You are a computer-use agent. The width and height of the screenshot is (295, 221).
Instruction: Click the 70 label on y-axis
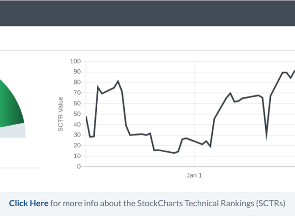point(76,93)
